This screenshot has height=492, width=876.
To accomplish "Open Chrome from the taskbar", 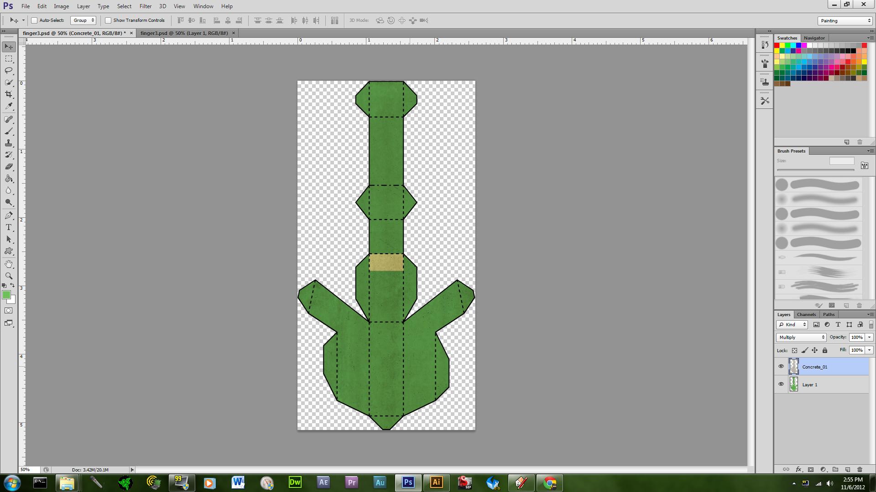I will coord(549,482).
